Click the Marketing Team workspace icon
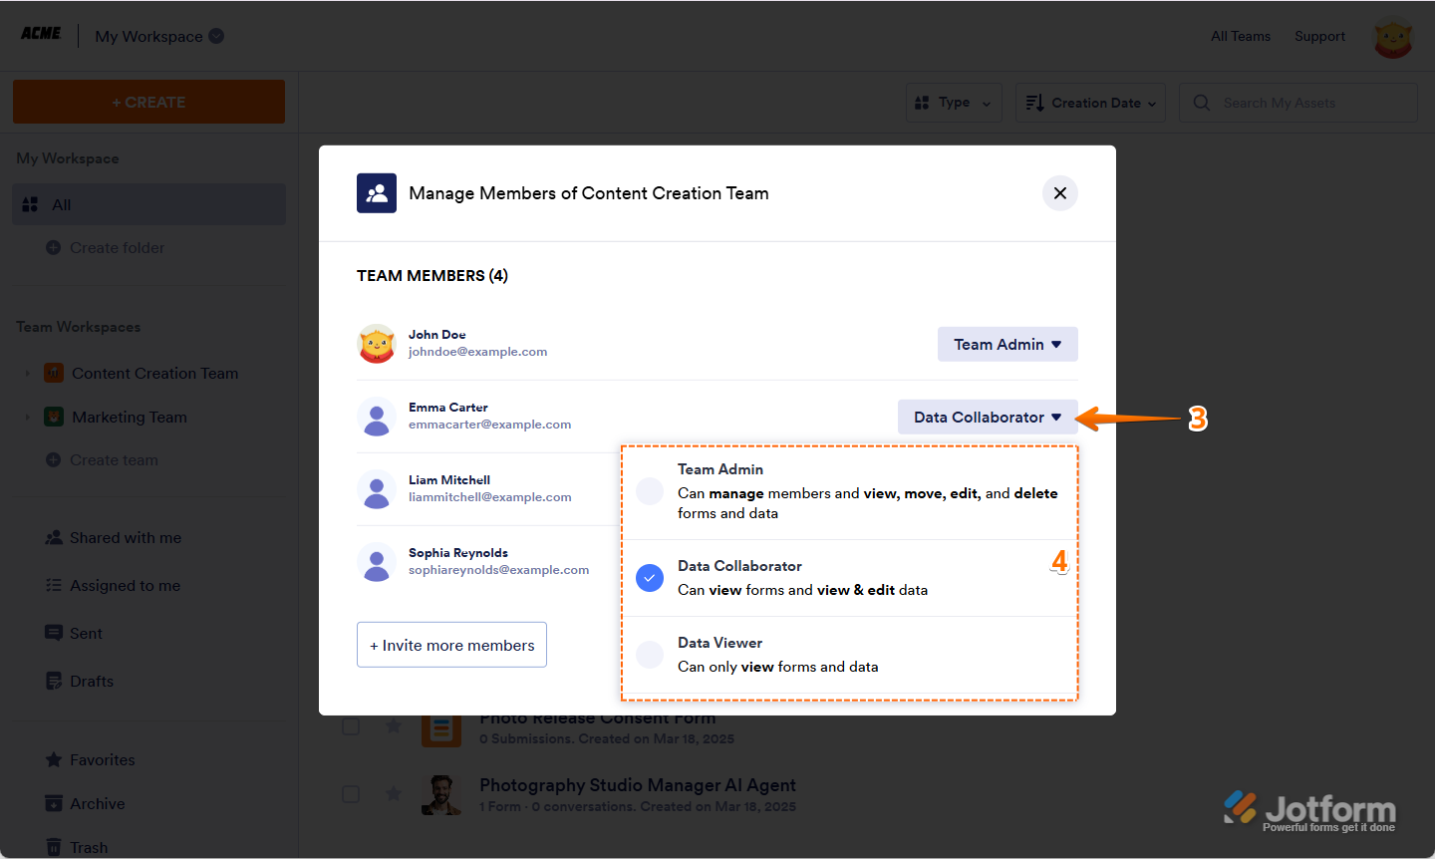Viewport: 1435px width, 859px height. point(54,417)
